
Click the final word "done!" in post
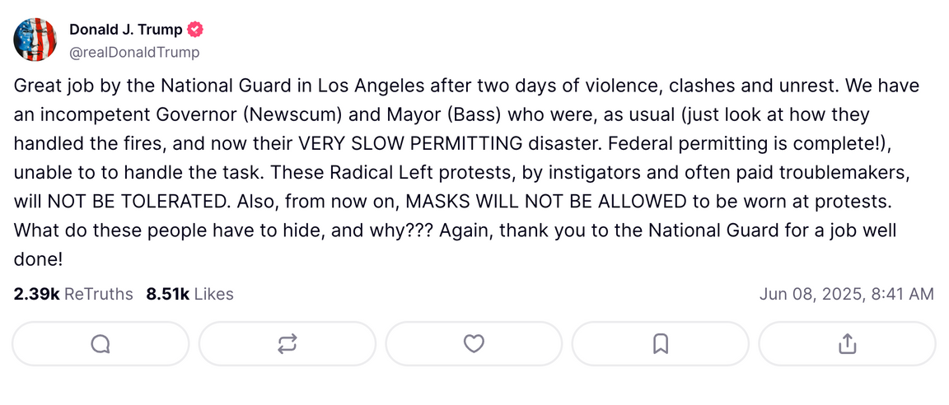pos(39,259)
